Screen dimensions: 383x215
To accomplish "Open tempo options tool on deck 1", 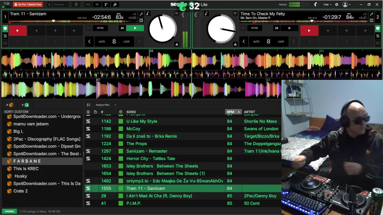I will point(141,14).
